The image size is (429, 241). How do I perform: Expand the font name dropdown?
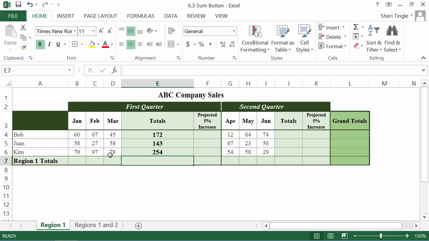[x=75, y=31]
